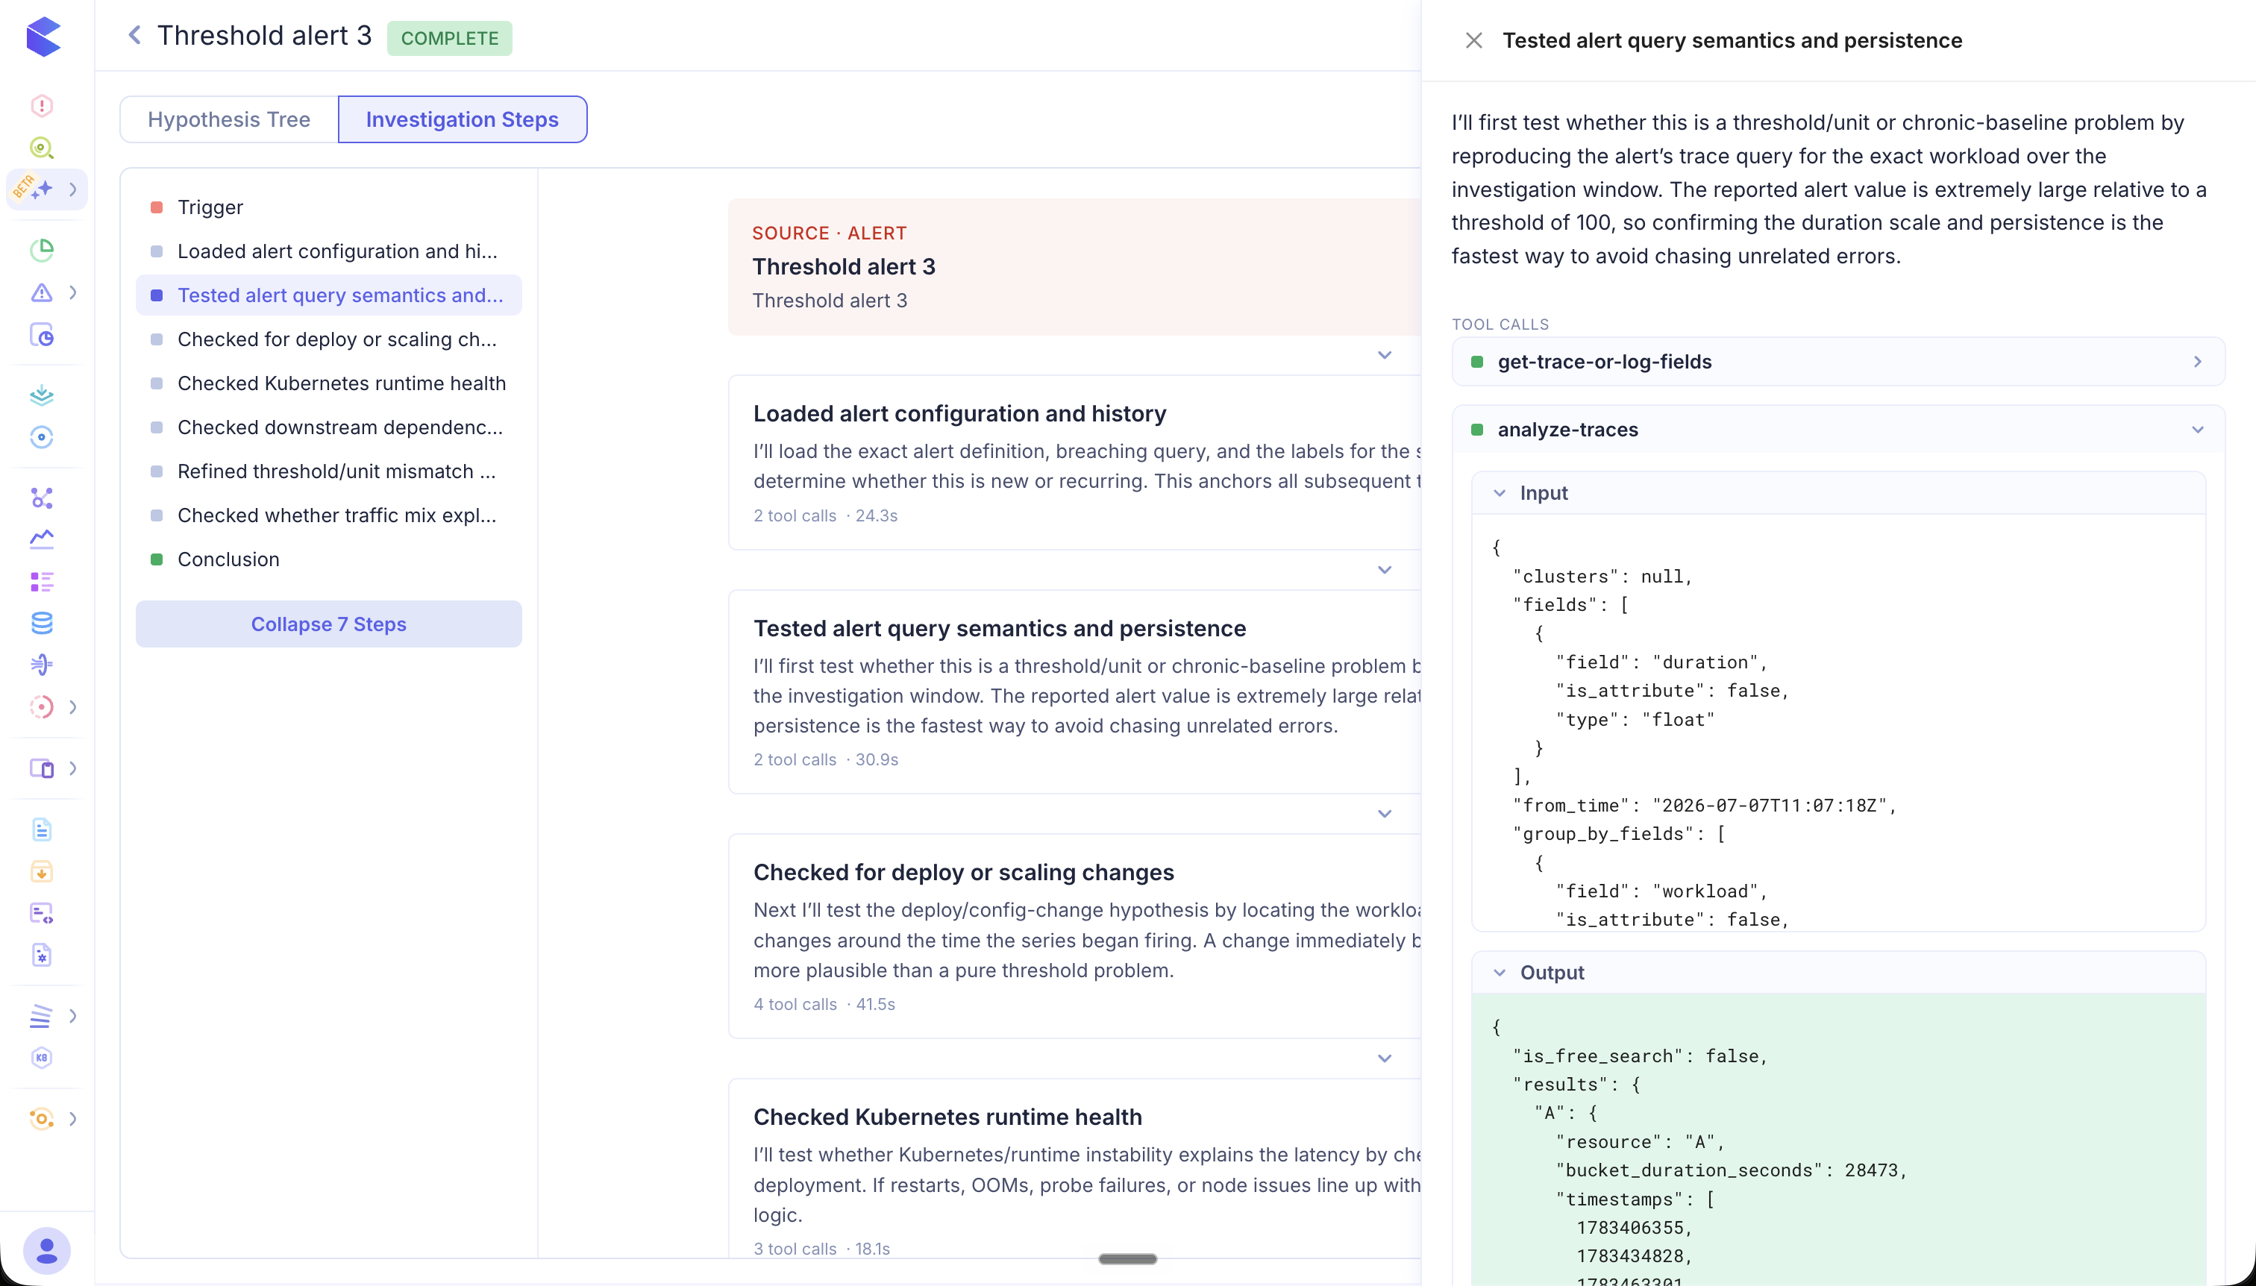This screenshot has width=2256, height=1286.
Task: Open the pink dashed circle icon
Action: (42, 706)
